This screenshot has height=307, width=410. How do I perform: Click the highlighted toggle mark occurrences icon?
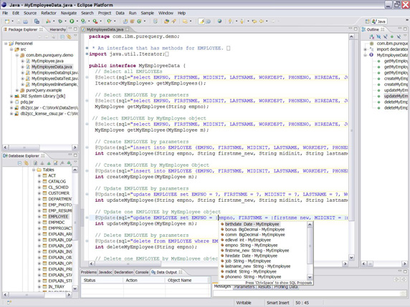pos(201,21)
